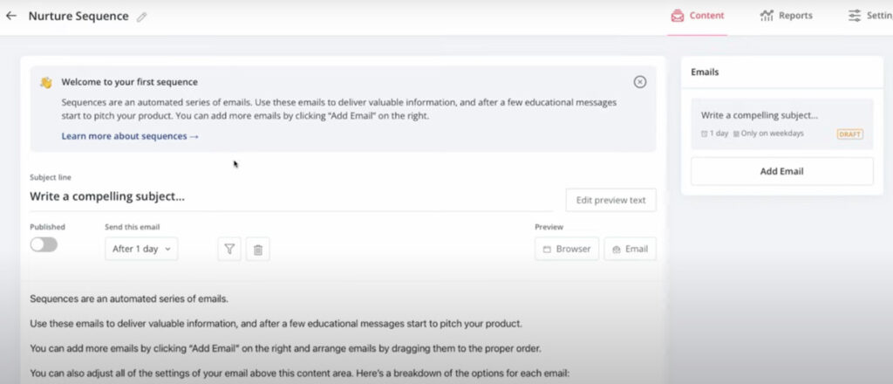
Task: Select the draft email in the Emails list
Action: pyautogui.click(x=782, y=124)
